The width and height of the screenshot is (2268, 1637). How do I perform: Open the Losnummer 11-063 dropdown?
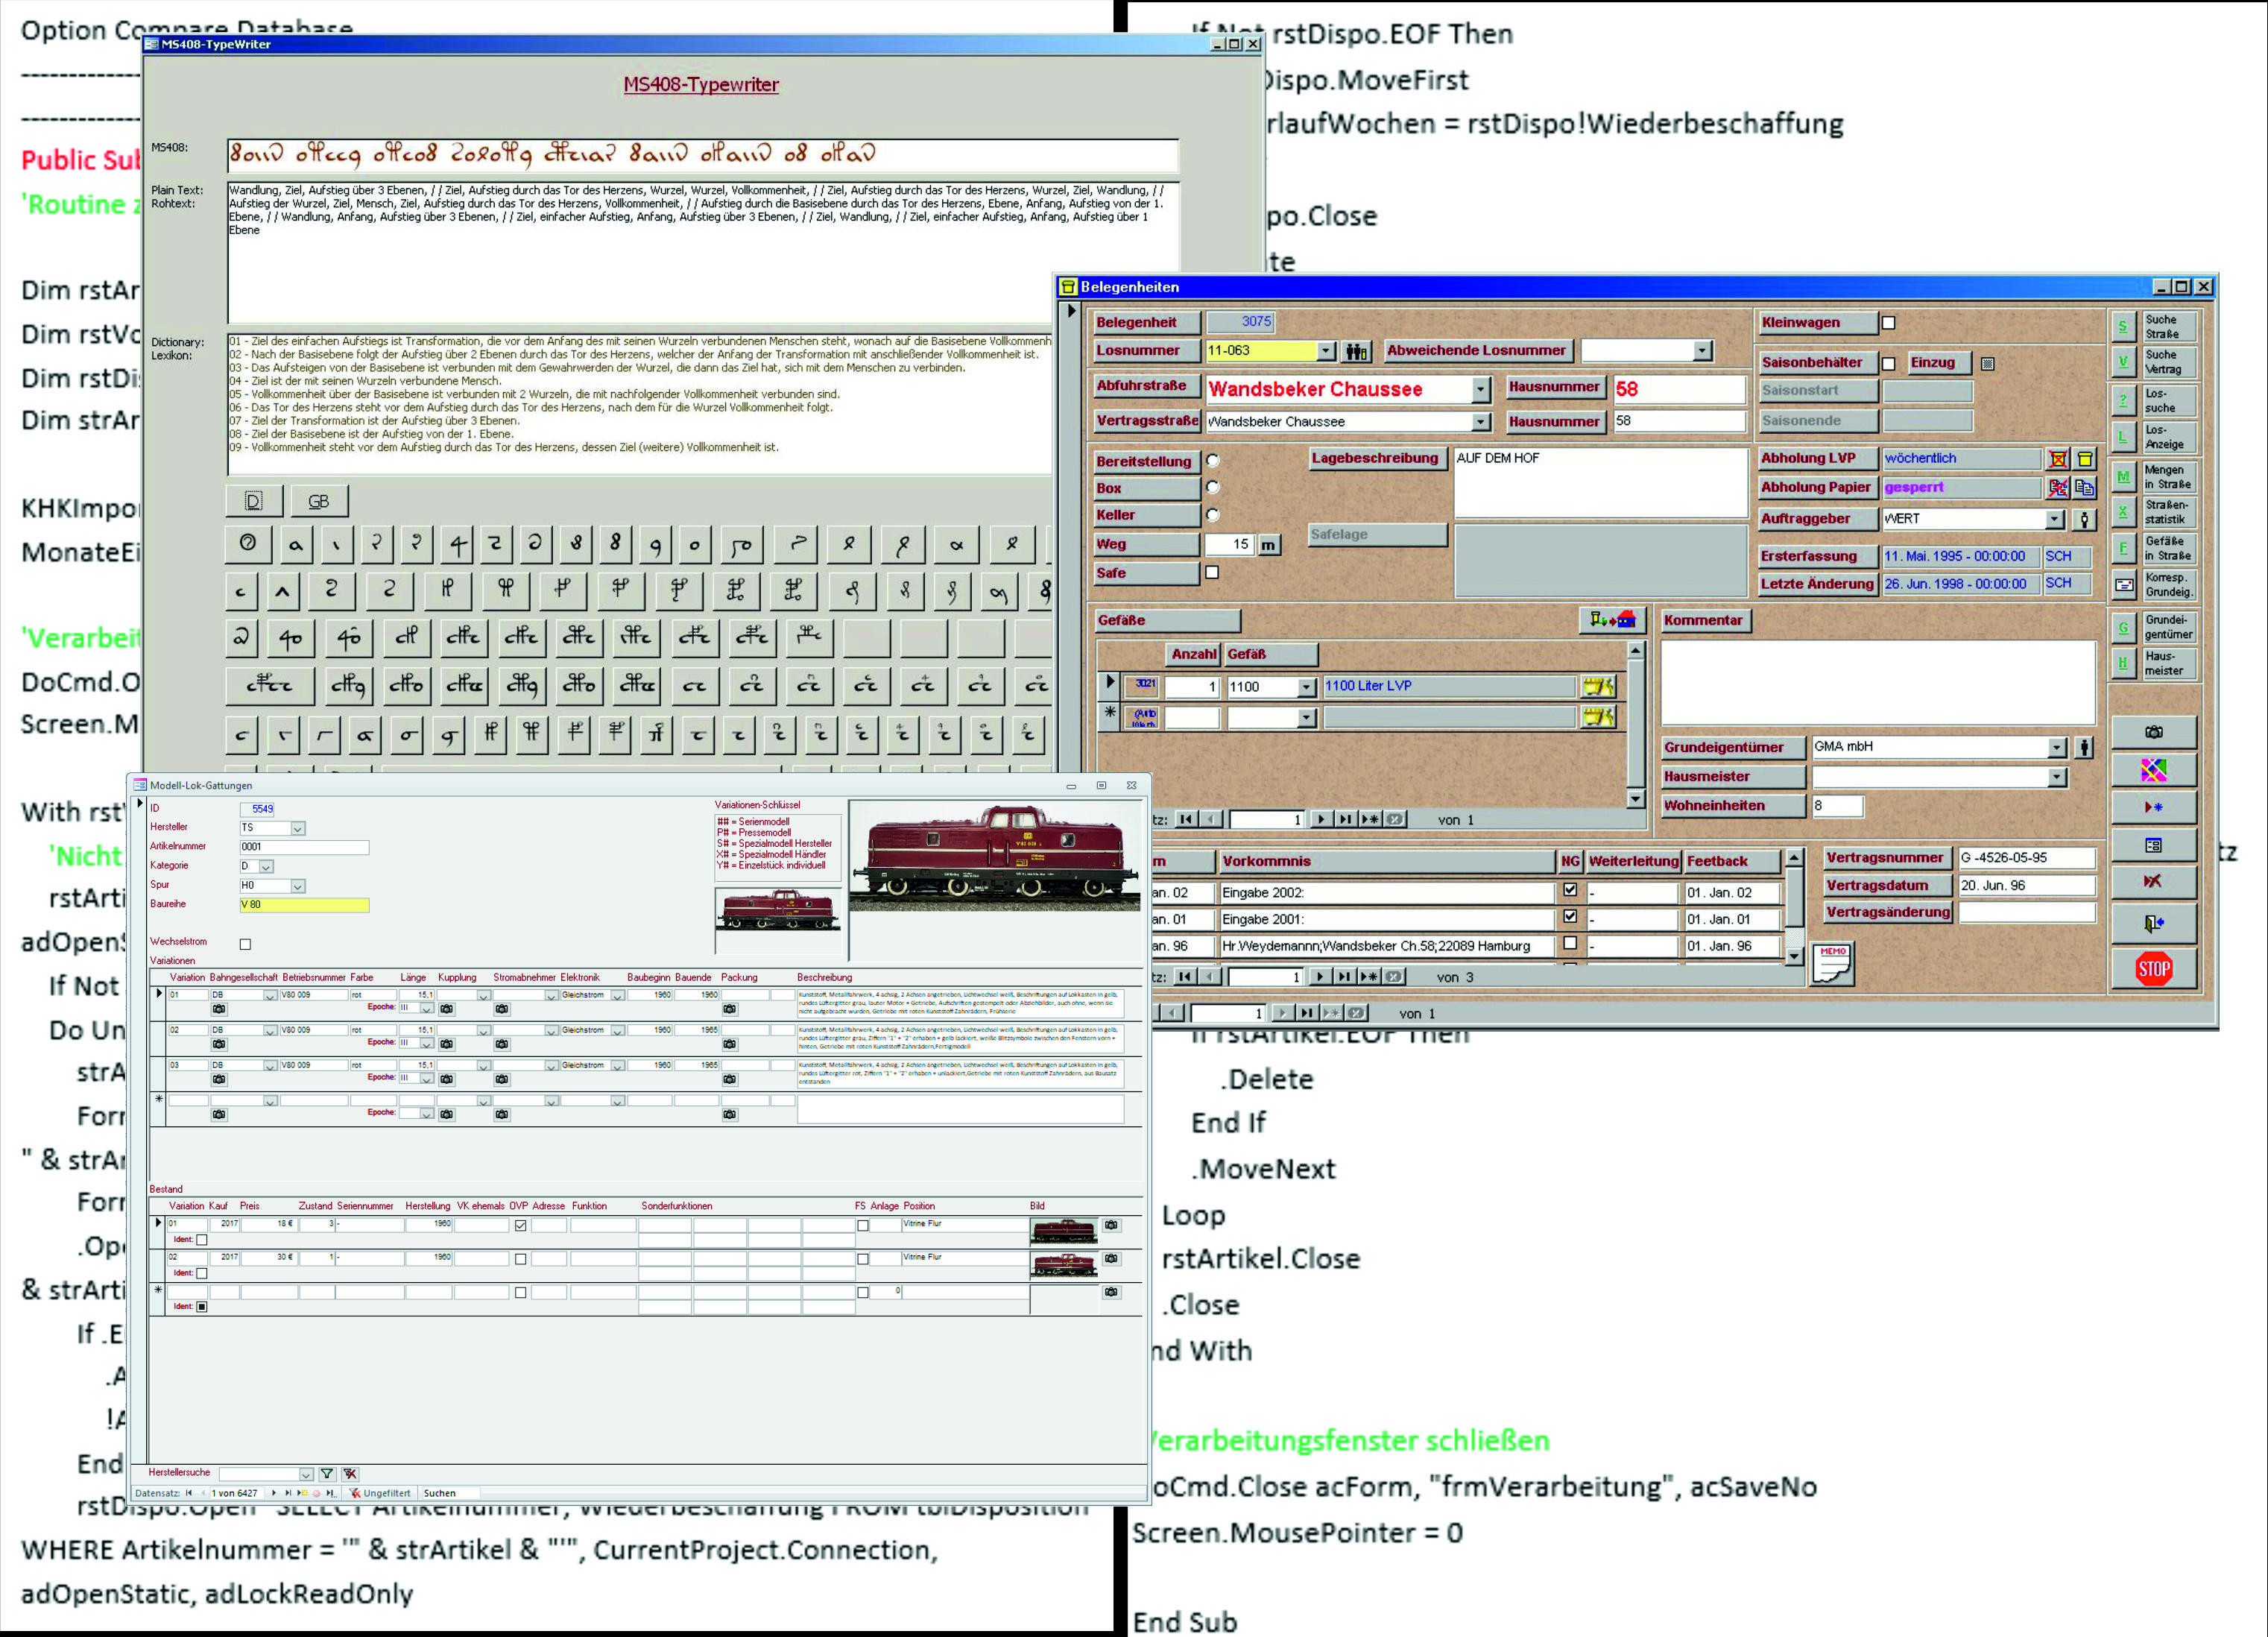1326,351
